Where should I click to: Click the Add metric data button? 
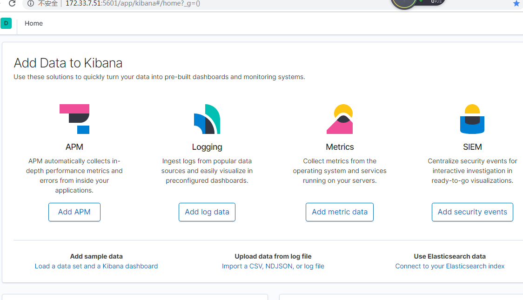340,212
